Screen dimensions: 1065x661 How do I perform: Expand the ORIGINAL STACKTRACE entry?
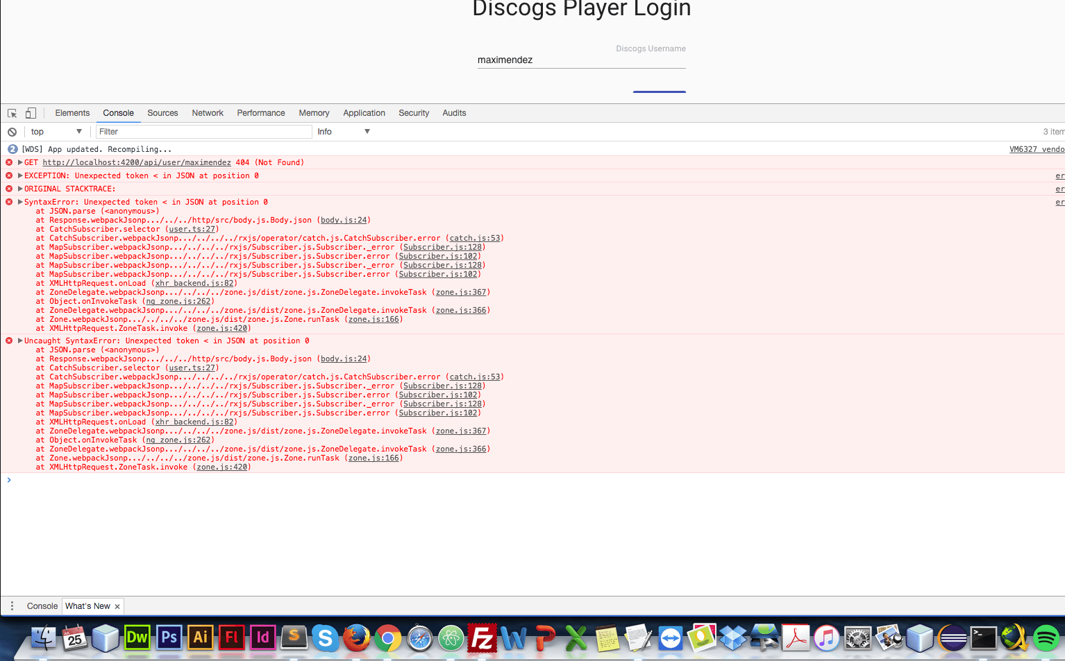(x=20, y=189)
